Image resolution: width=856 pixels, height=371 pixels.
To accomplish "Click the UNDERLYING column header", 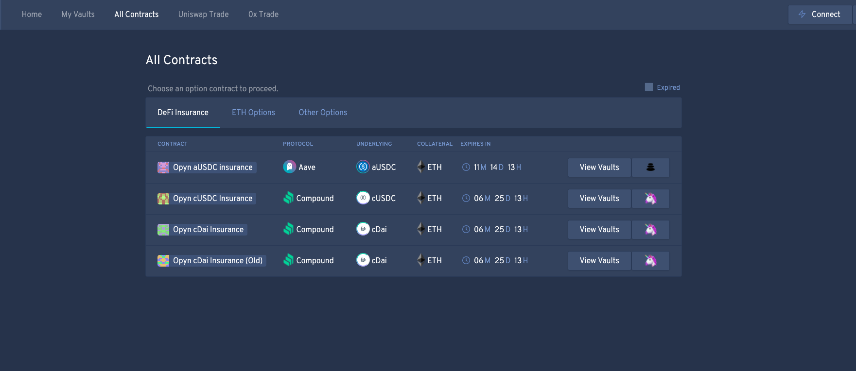I will coord(374,144).
